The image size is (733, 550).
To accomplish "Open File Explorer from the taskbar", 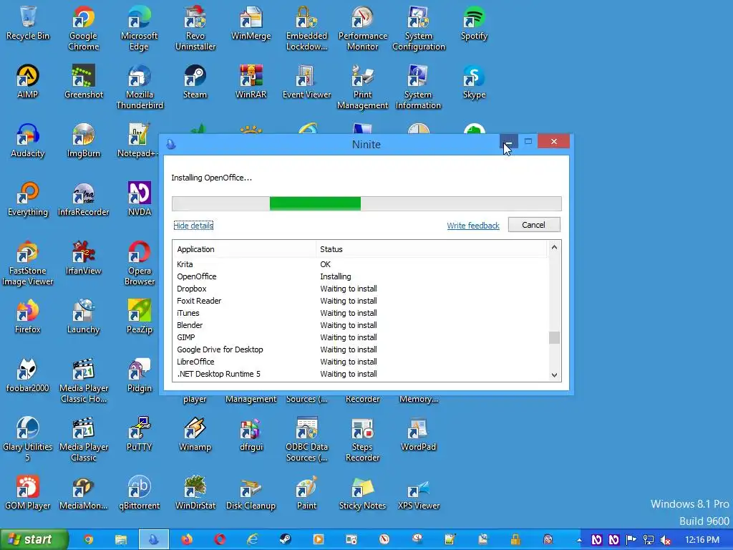I will coord(121,540).
